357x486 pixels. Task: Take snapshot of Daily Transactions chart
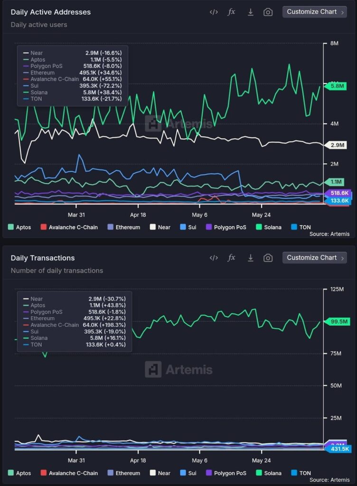[x=268, y=258]
